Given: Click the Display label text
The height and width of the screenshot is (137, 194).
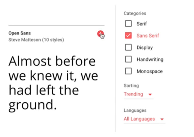Looking at the screenshot, I should coord(145,48).
